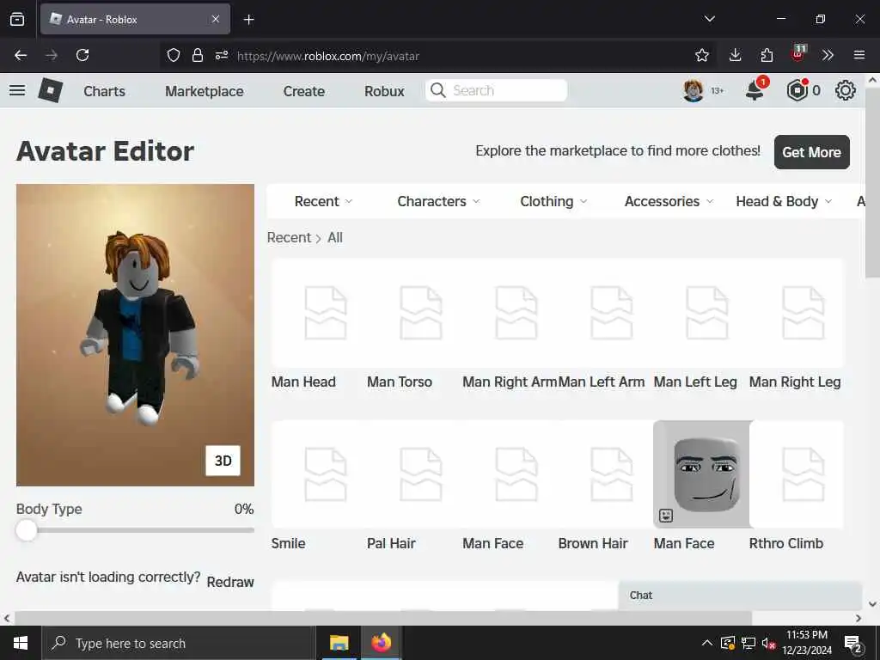Image resolution: width=880 pixels, height=660 pixels.
Task: Click the Redraw link
Action: [x=230, y=582]
